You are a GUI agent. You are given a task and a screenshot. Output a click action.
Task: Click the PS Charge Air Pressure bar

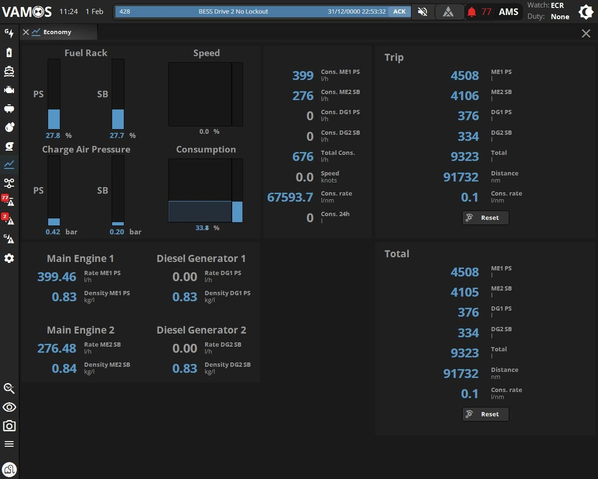[x=54, y=190]
